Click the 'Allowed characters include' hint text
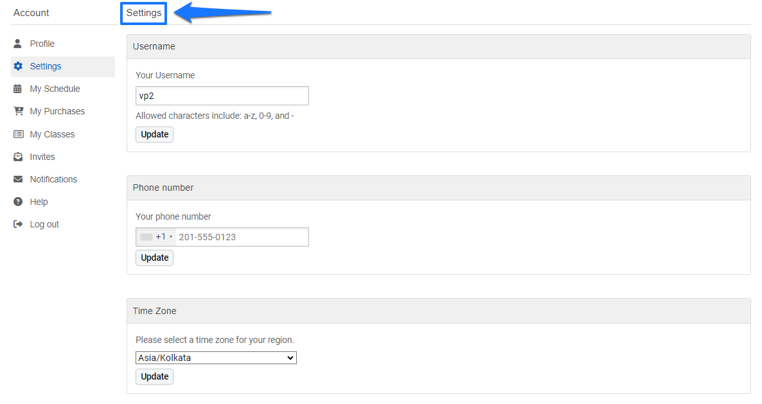 click(x=215, y=116)
